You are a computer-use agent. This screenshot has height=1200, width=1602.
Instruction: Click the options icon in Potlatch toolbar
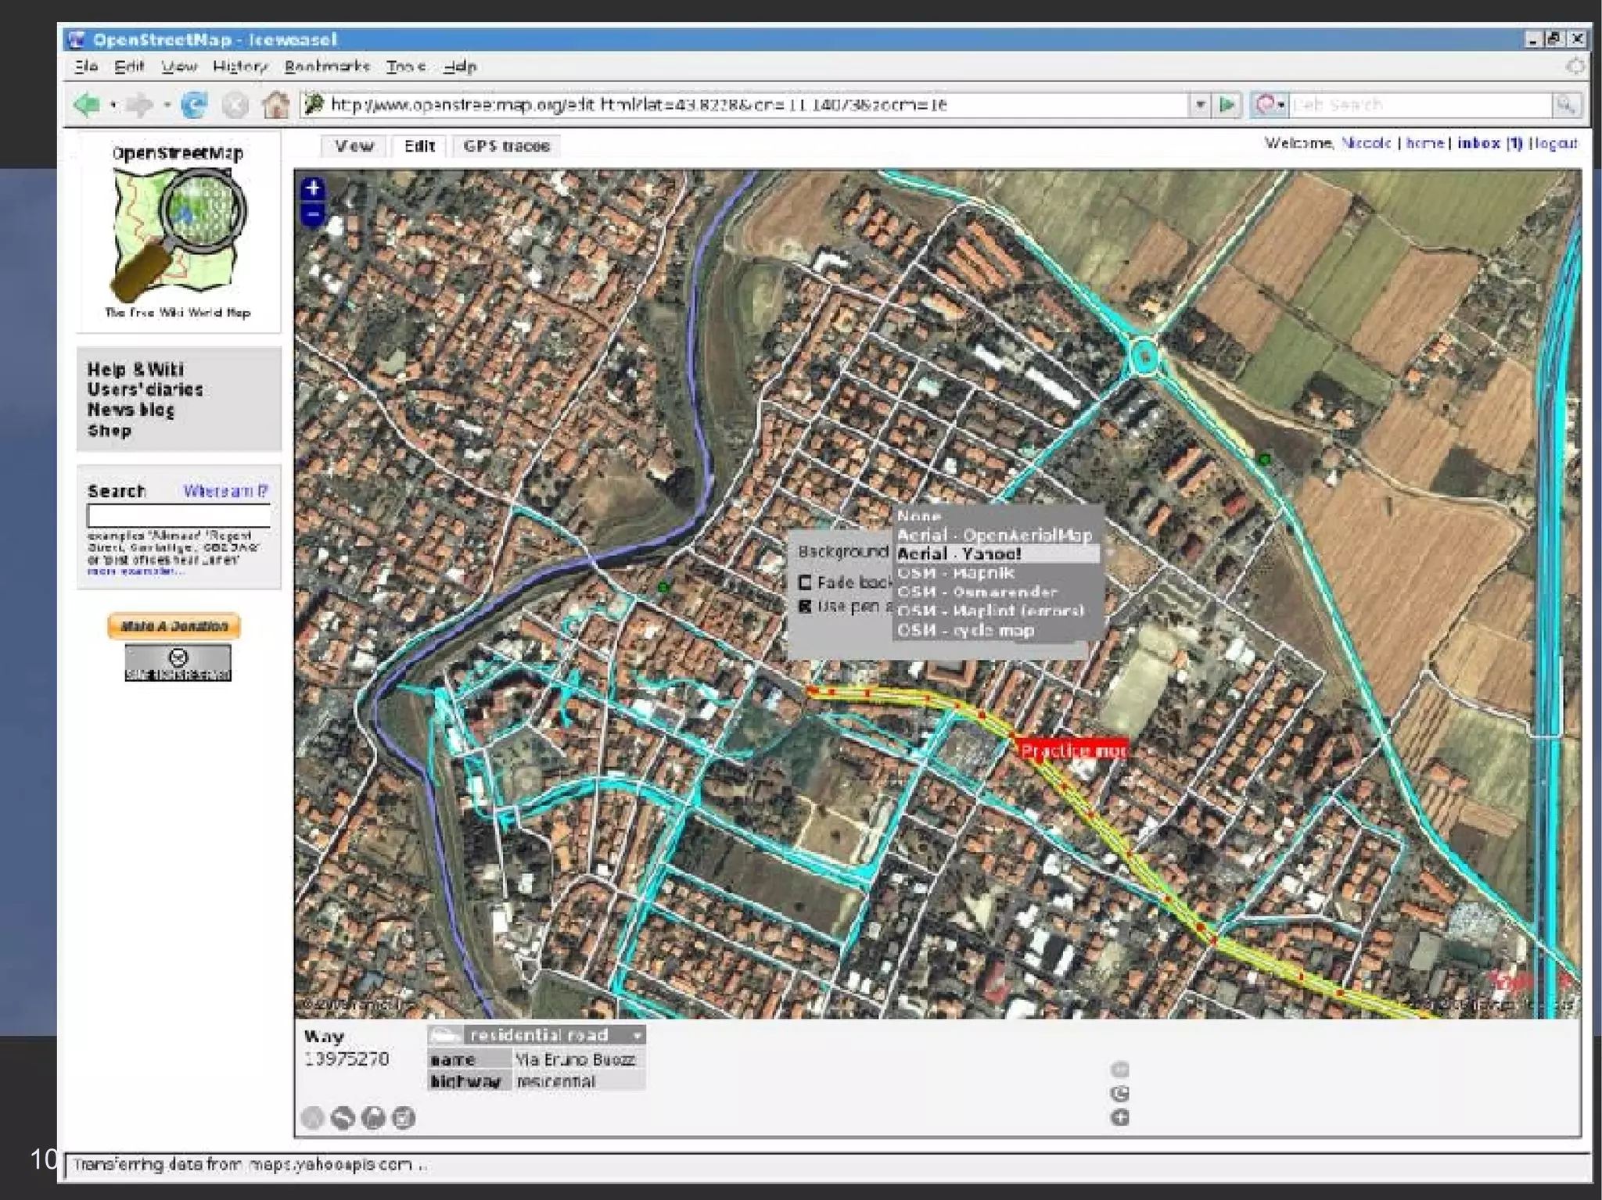click(403, 1118)
